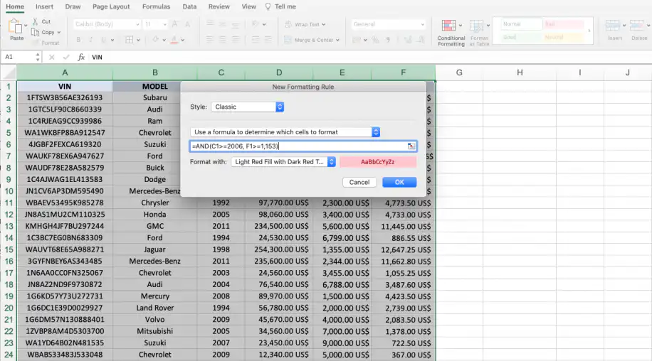Click the Wrap Text button

[305, 24]
